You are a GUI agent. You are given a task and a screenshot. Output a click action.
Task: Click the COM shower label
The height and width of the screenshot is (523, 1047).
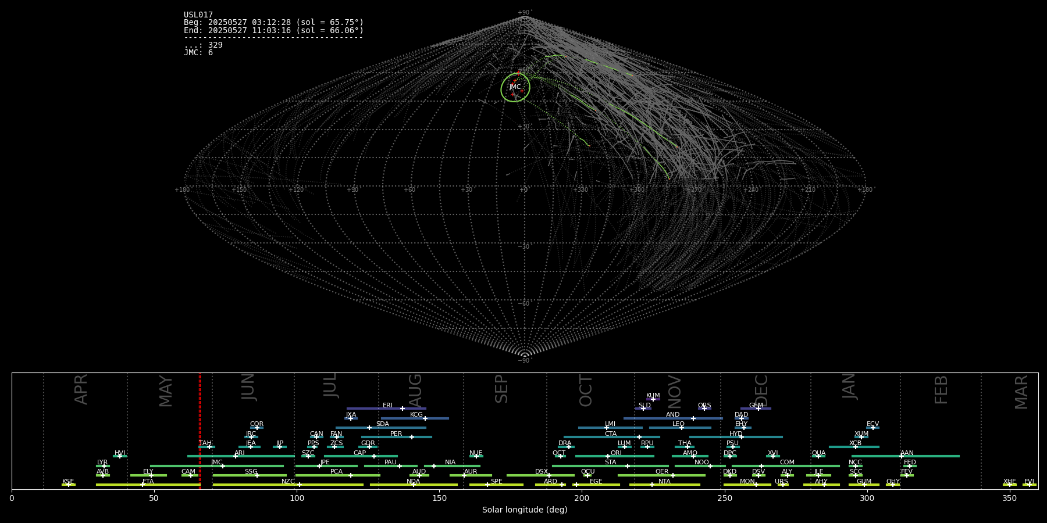(x=787, y=463)
